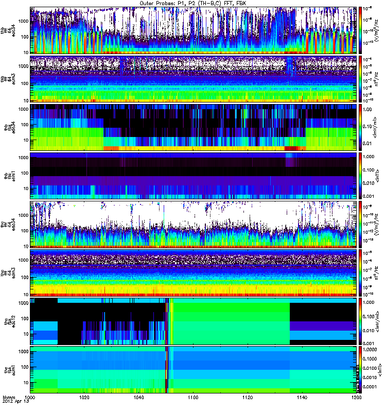
Task: Click the '0.0001' tick on thc fbk scm1 color bar
Action: coord(370,387)
